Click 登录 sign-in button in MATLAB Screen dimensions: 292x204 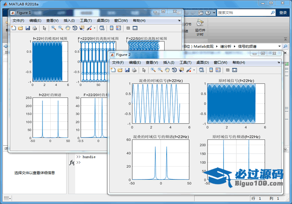click(283, 13)
